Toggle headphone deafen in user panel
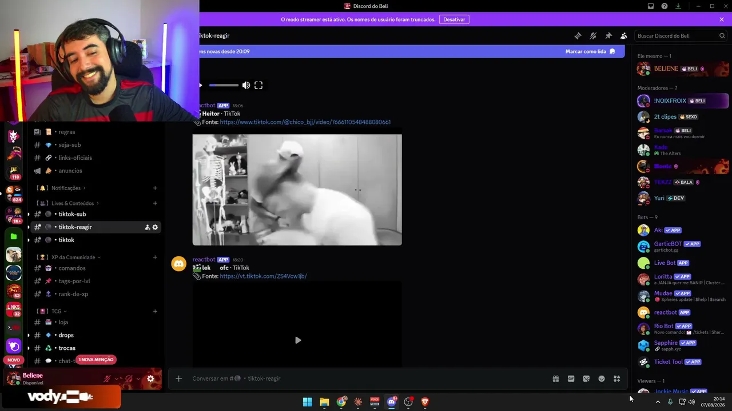 pyautogui.click(x=129, y=378)
